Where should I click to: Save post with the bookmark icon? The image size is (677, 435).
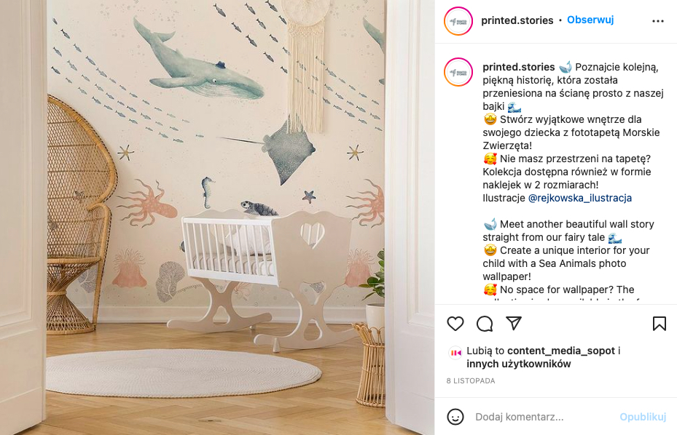660,324
